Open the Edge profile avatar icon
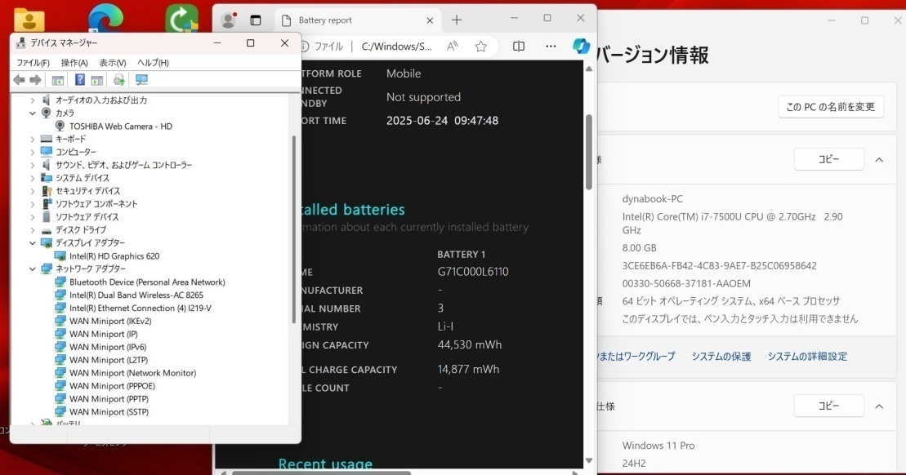This screenshot has width=906, height=475. point(229,20)
